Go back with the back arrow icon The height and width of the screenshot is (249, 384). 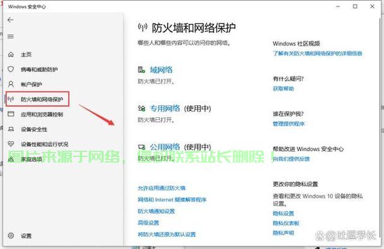tap(11, 20)
